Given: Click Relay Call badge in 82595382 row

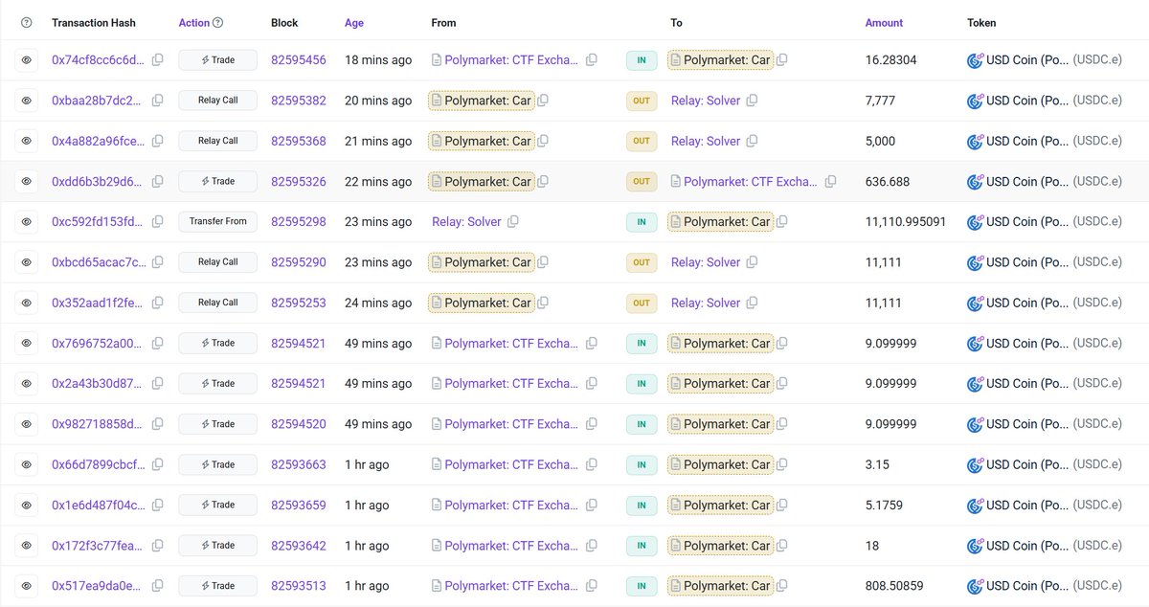Looking at the screenshot, I should pyautogui.click(x=217, y=101).
